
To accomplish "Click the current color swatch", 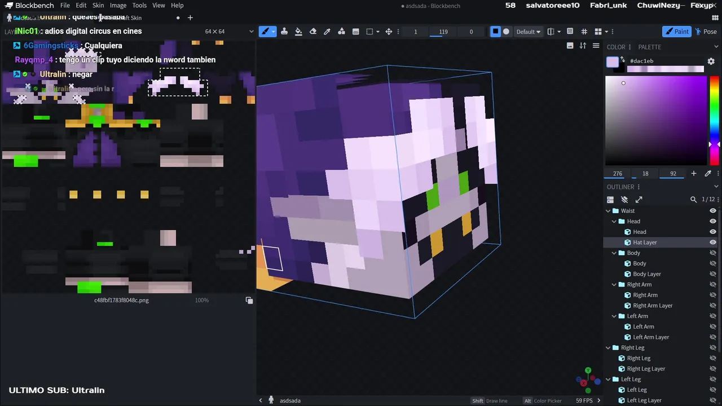I will pos(613,62).
